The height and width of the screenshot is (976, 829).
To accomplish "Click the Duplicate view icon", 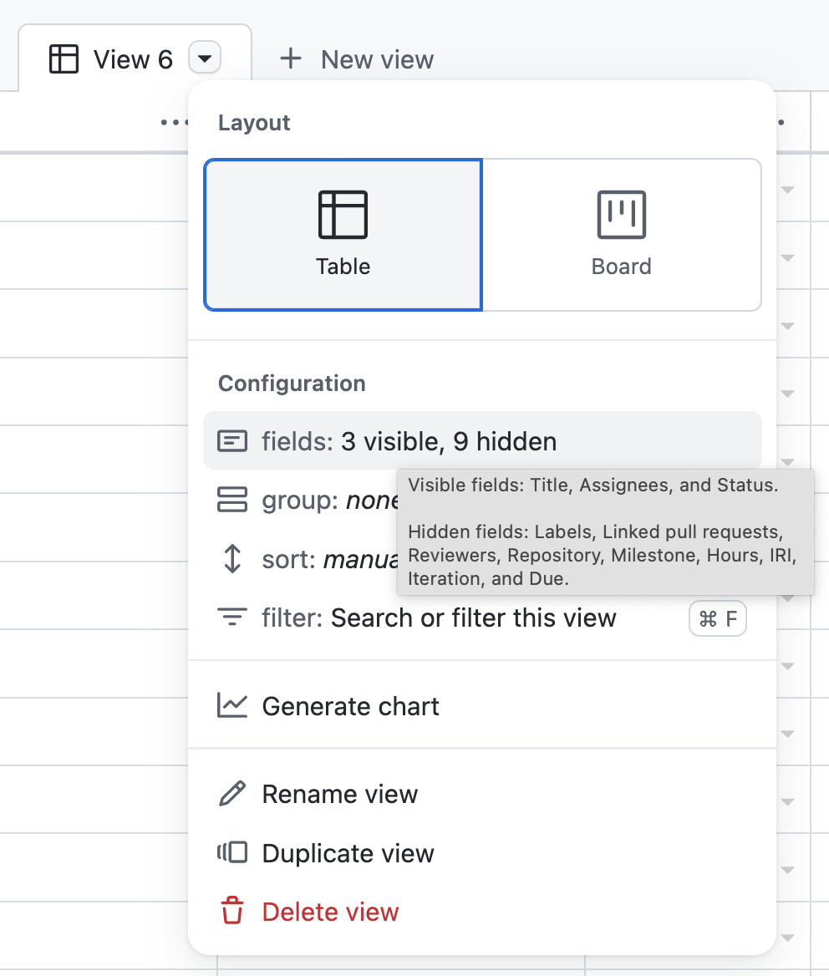I will pos(232,852).
